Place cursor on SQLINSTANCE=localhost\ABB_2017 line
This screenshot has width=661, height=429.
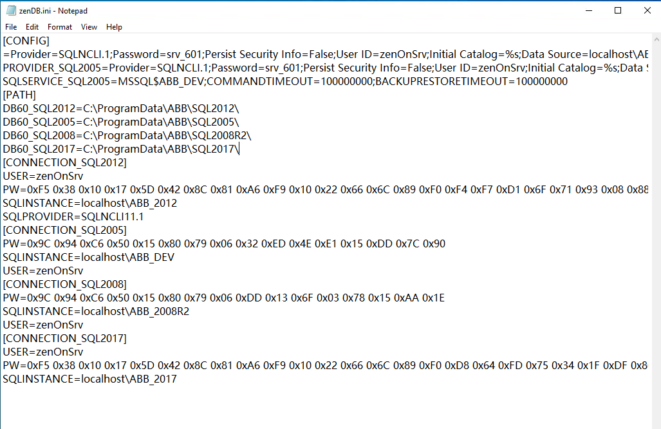click(89, 379)
